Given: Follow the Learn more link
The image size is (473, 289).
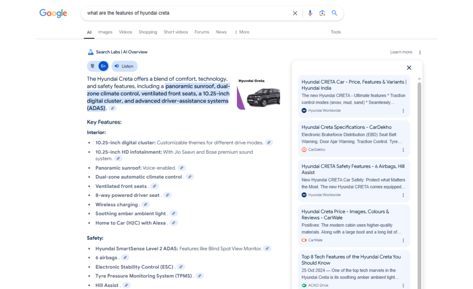Looking at the screenshot, I should click(401, 52).
